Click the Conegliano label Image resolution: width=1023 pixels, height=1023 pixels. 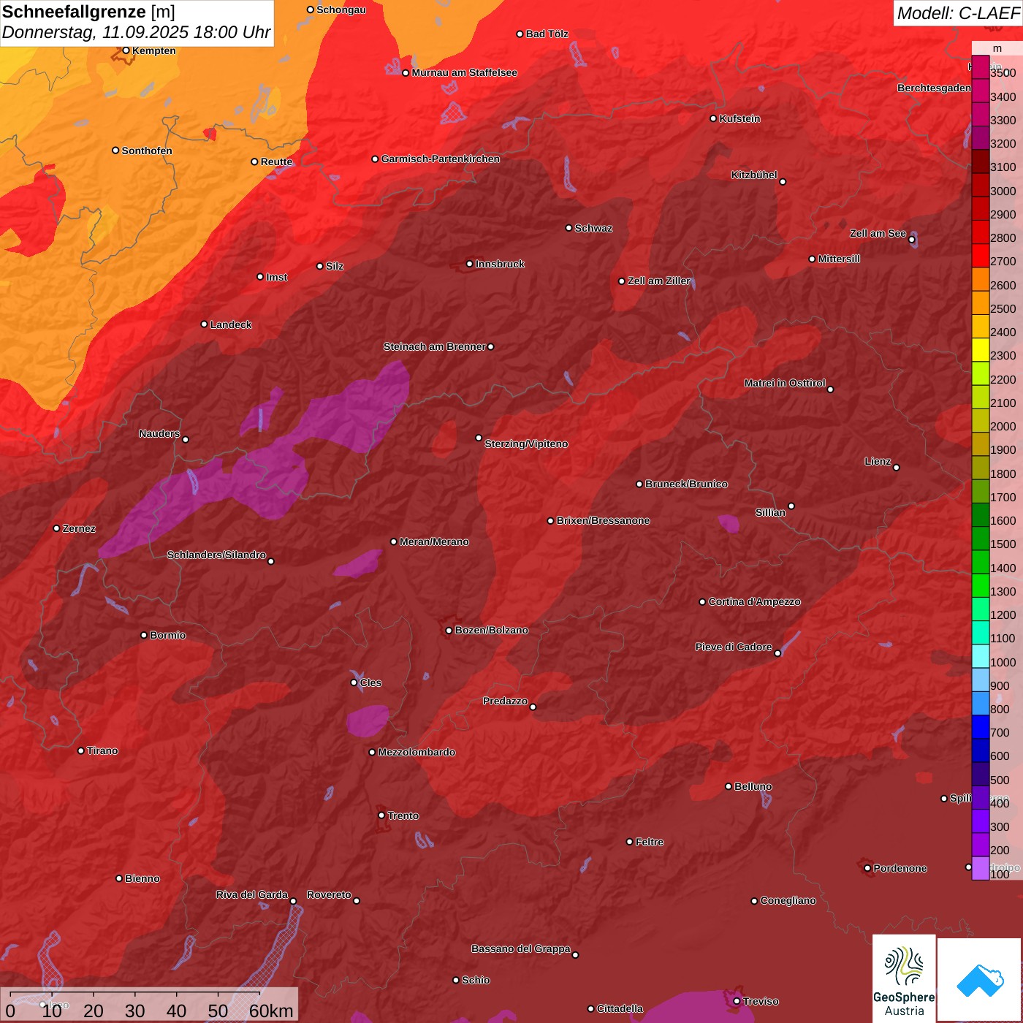tap(788, 900)
